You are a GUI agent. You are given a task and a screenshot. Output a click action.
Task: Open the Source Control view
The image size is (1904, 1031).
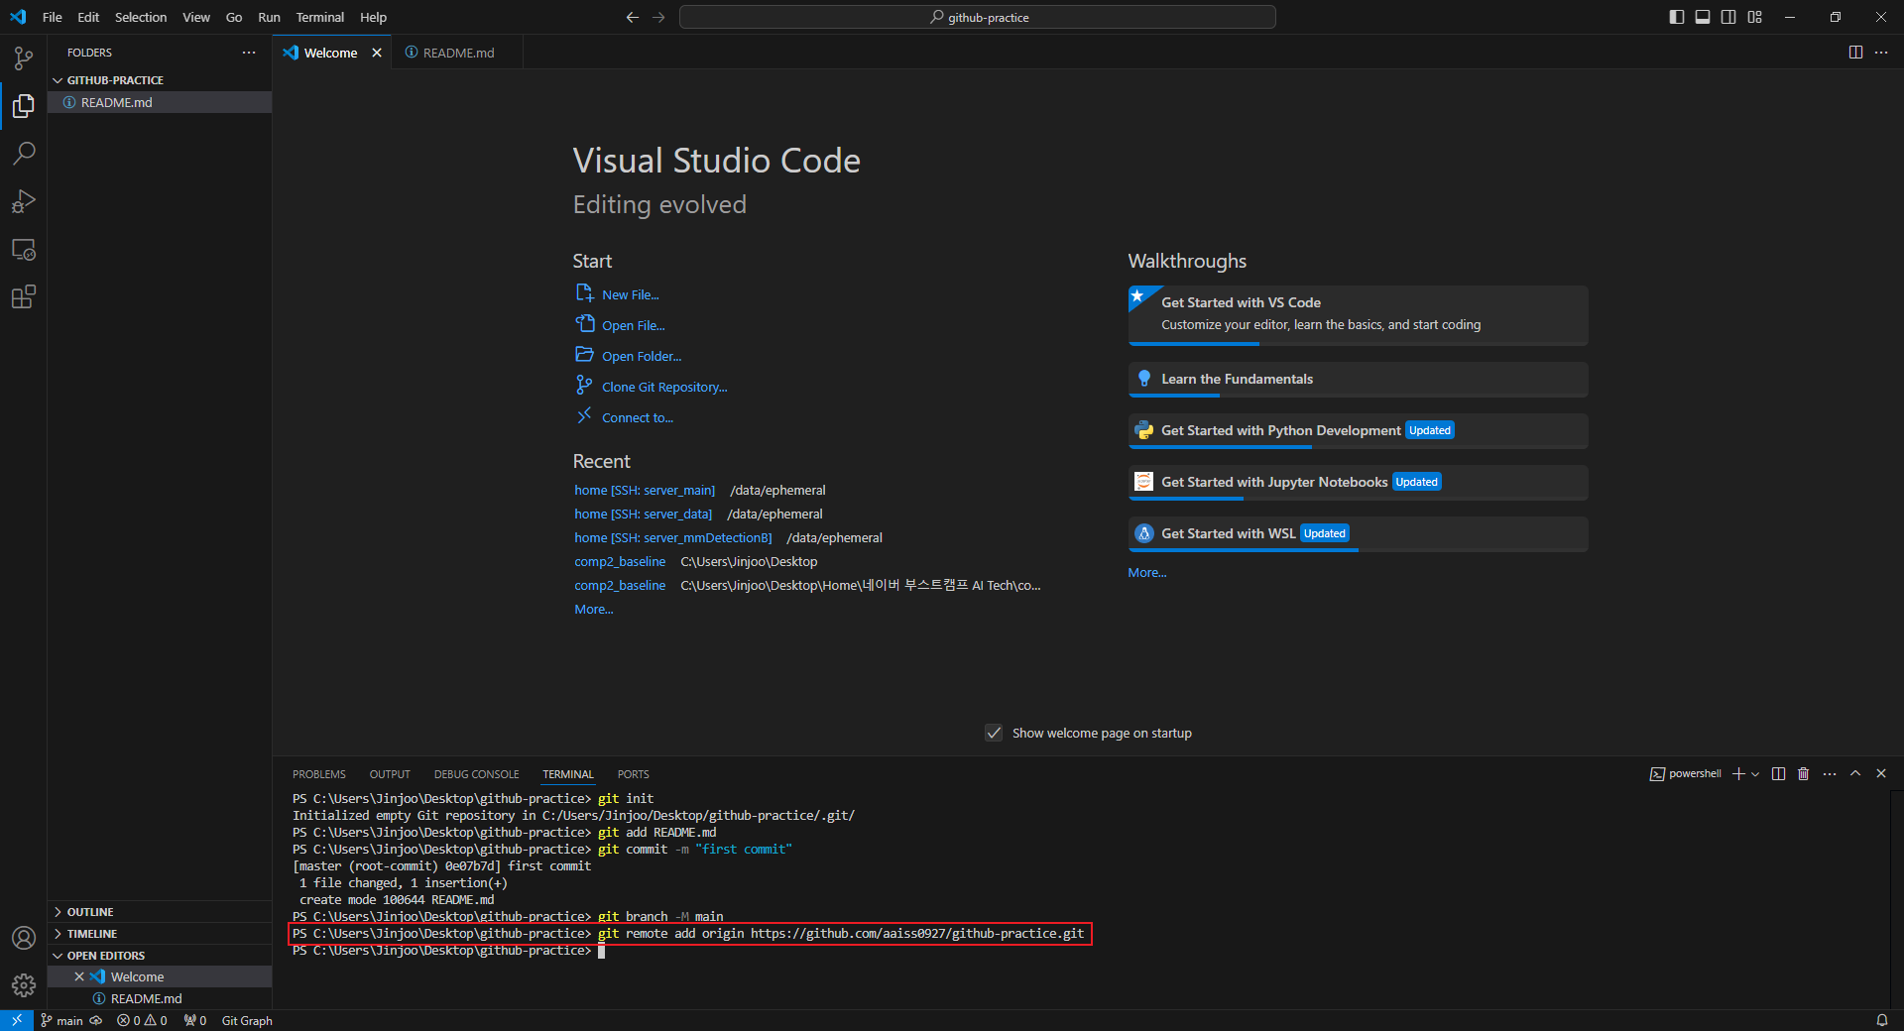tap(24, 58)
